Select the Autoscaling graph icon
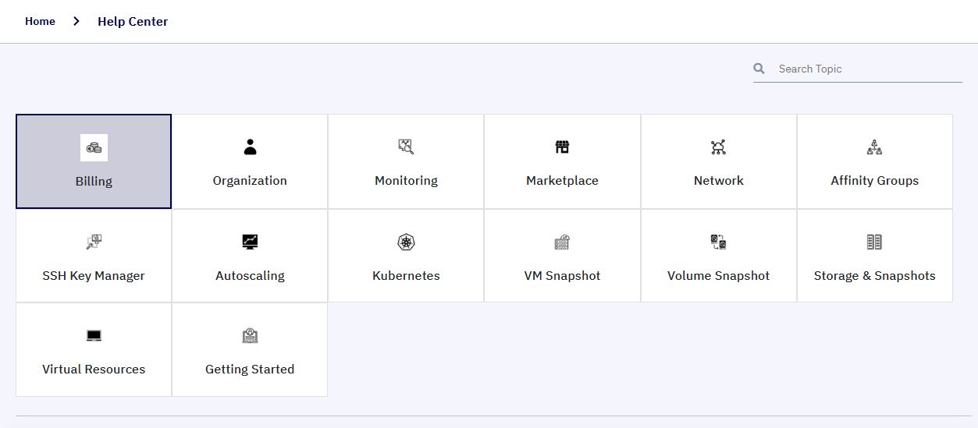The height and width of the screenshot is (428, 978). pyautogui.click(x=250, y=242)
